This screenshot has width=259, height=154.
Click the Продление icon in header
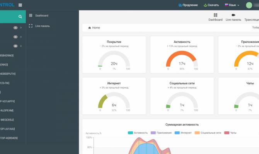(x=180, y=5)
